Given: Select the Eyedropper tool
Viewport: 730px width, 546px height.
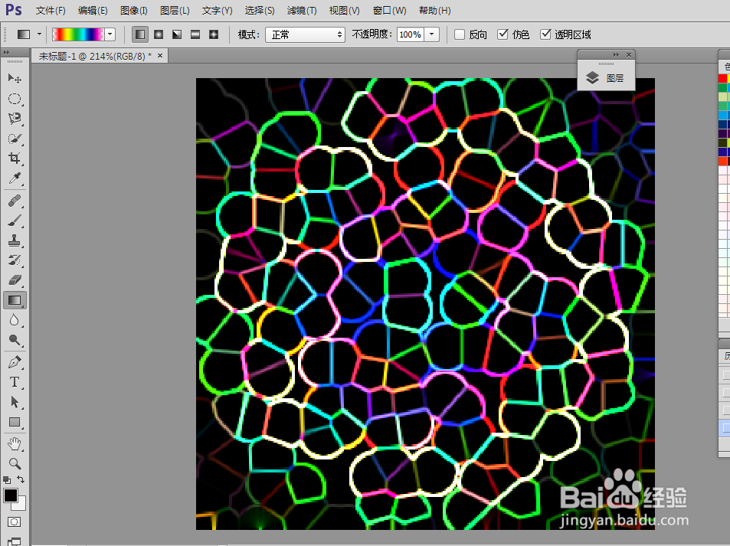Looking at the screenshot, I should 15,178.
